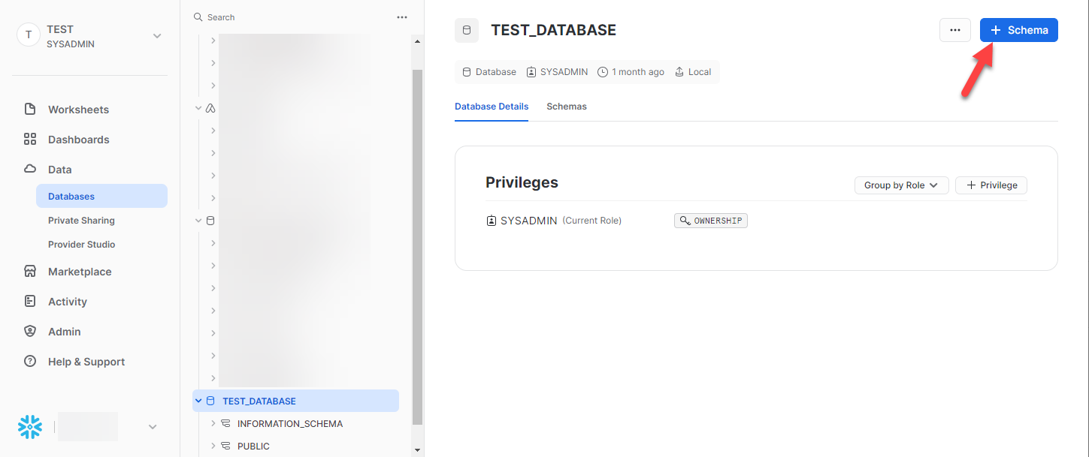
Task: Create a new schema with the Schema button
Action: (x=1018, y=29)
